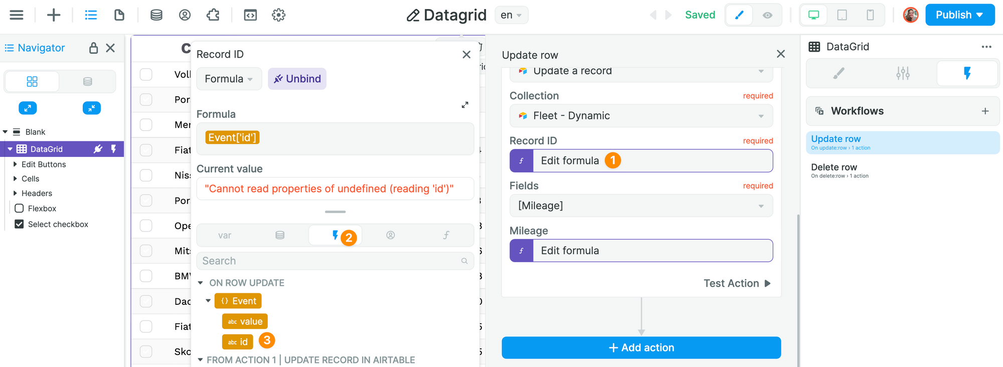Open the en language dropdown
1003x367 pixels.
511,15
